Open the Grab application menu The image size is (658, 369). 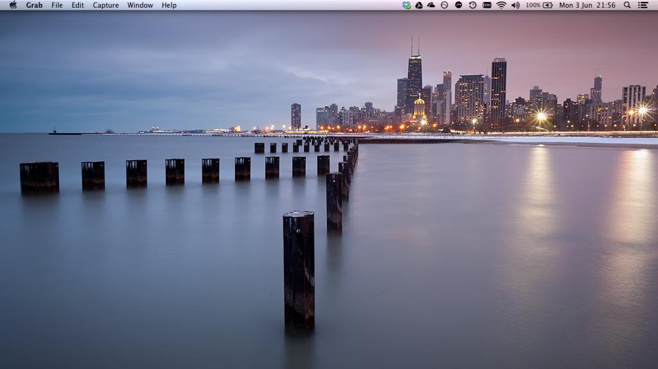(x=34, y=5)
